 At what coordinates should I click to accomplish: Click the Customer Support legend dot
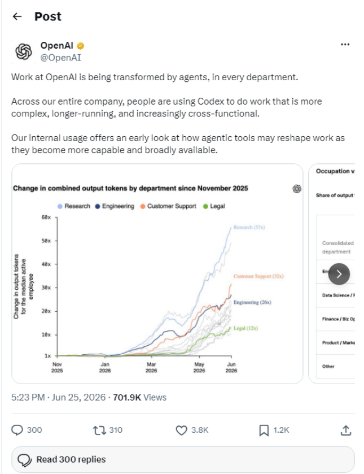click(x=143, y=206)
